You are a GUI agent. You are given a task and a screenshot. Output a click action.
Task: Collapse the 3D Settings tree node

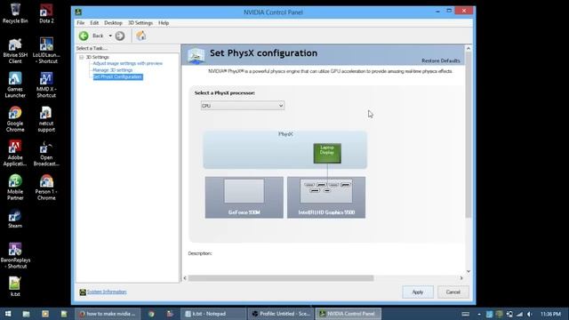click(82, 57)
